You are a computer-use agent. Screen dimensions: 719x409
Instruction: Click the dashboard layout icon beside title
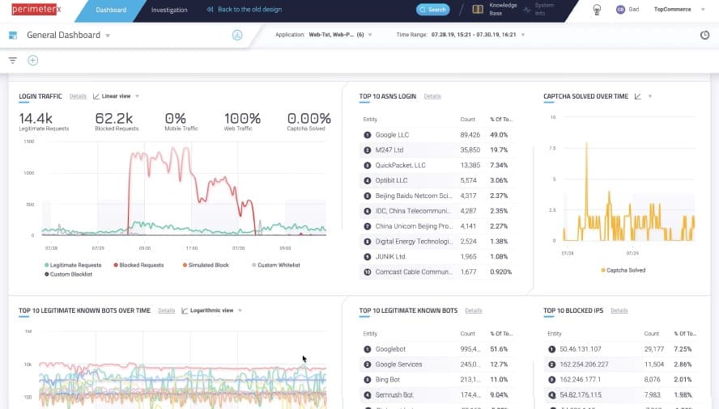[13, 36]
